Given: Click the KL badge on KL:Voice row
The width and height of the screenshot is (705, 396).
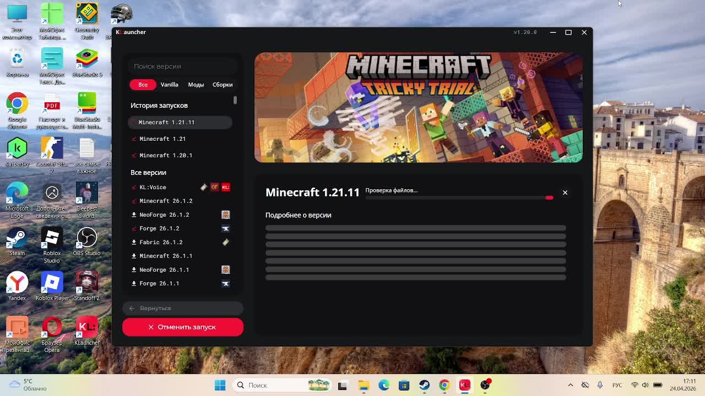Looking at the screenshot, I should [225, 187].
